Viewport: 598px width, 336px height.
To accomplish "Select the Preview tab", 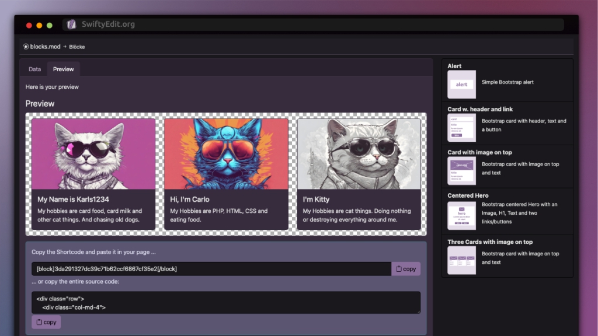I will [x=63, y=69].
